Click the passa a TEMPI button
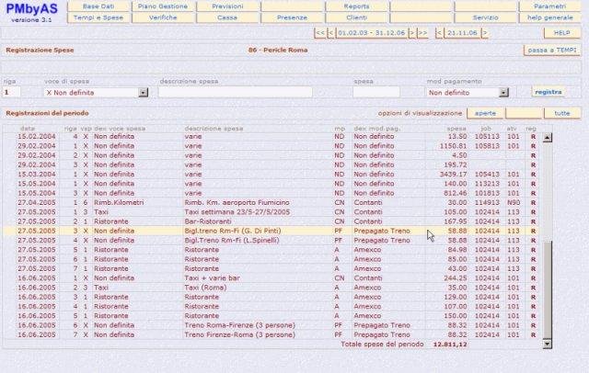Image resolution: width=589 pixels, height=373 pixels. point(552,51)
